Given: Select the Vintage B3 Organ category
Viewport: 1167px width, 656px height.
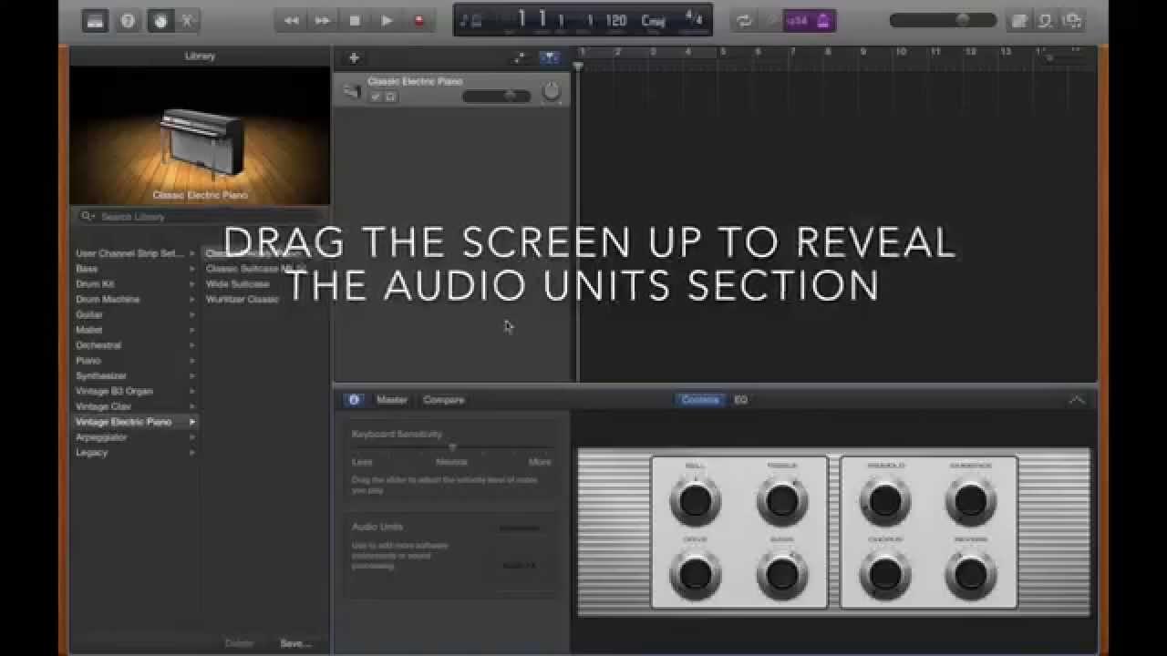Looking at the screenshot, I should click(135, 391).
